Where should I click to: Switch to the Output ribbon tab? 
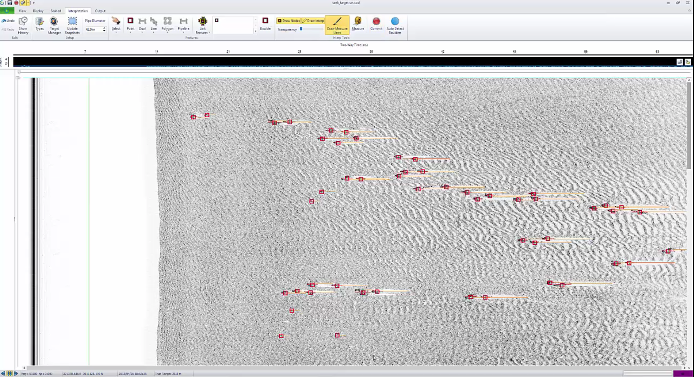[99, 11]
